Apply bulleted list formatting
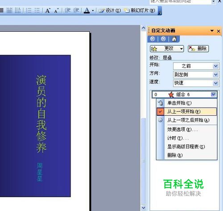This screenshot has width=223, height=211. click(x=37, y=10)
